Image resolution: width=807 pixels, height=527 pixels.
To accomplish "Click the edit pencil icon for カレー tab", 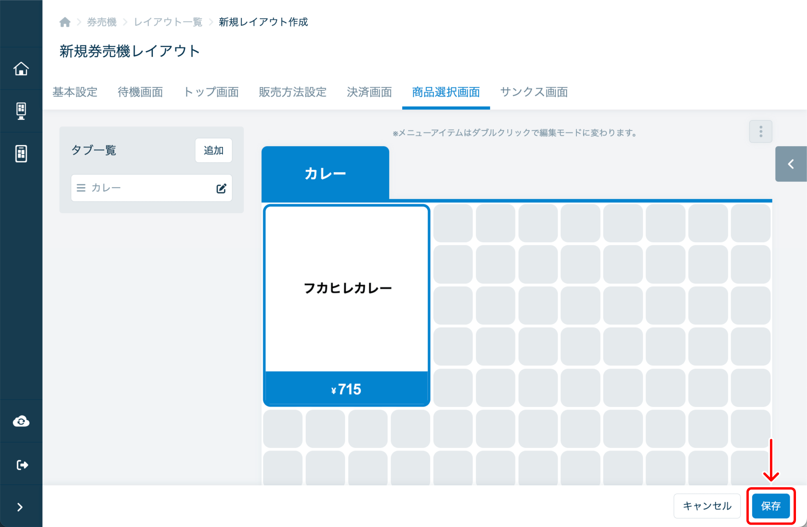I will tap(221, 188).
